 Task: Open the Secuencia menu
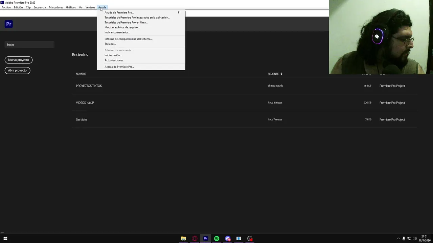[40, 7]
